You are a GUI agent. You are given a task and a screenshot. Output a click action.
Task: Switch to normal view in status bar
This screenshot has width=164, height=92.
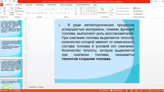click(x=127, y=90)
